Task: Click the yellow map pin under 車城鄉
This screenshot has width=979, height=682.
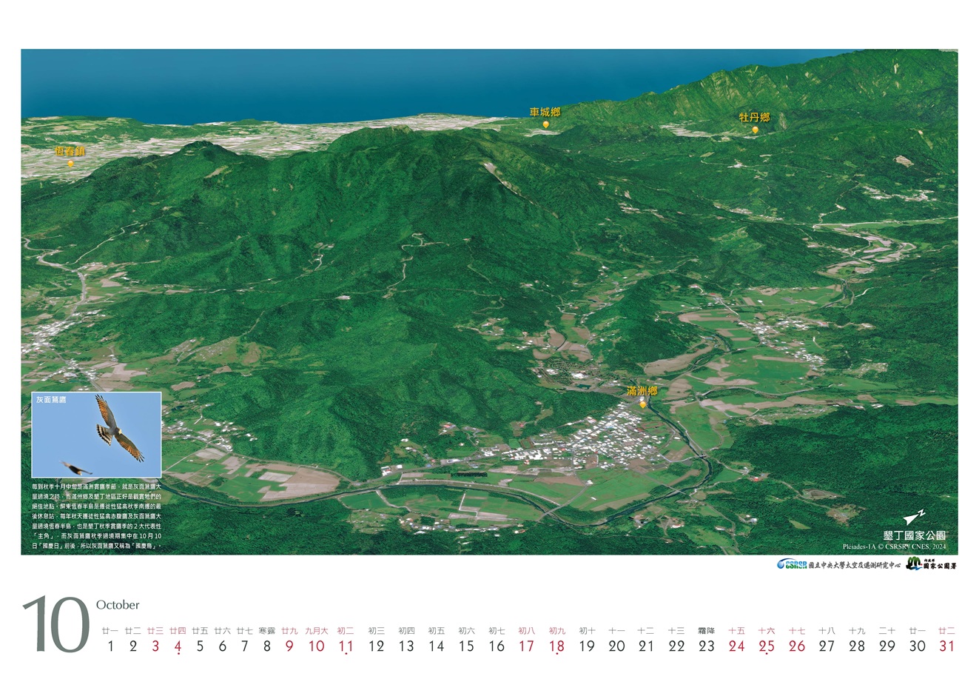Action: (545, 124)
